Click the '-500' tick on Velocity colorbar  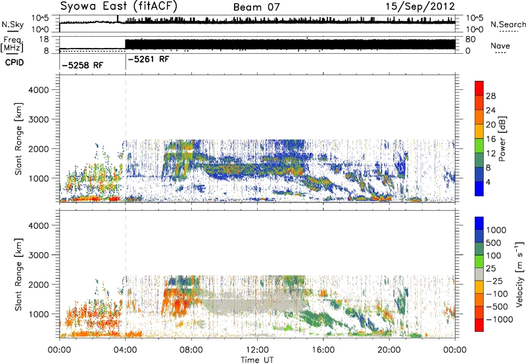point(498,306)
